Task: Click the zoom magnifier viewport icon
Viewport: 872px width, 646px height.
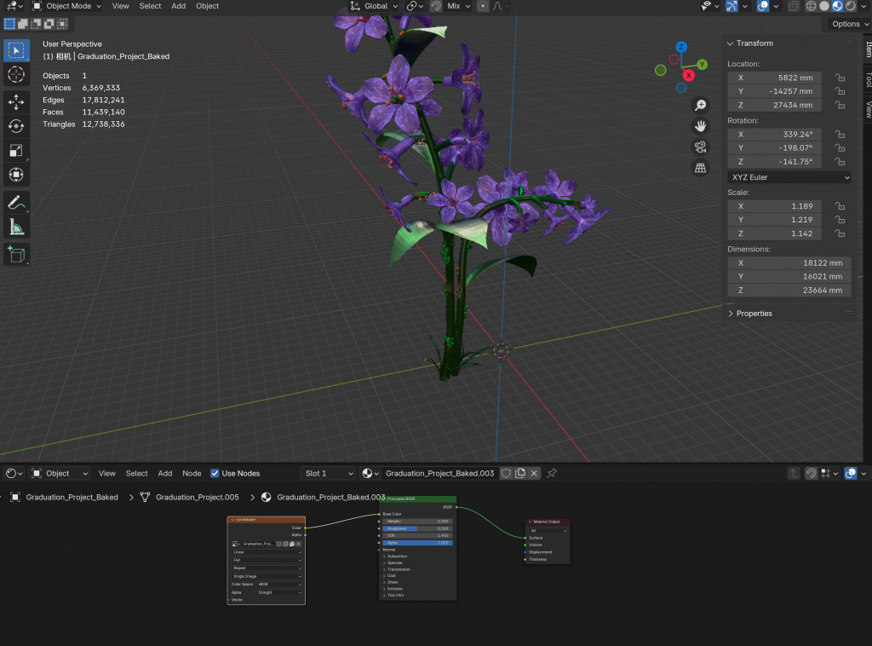Action: 700,105
